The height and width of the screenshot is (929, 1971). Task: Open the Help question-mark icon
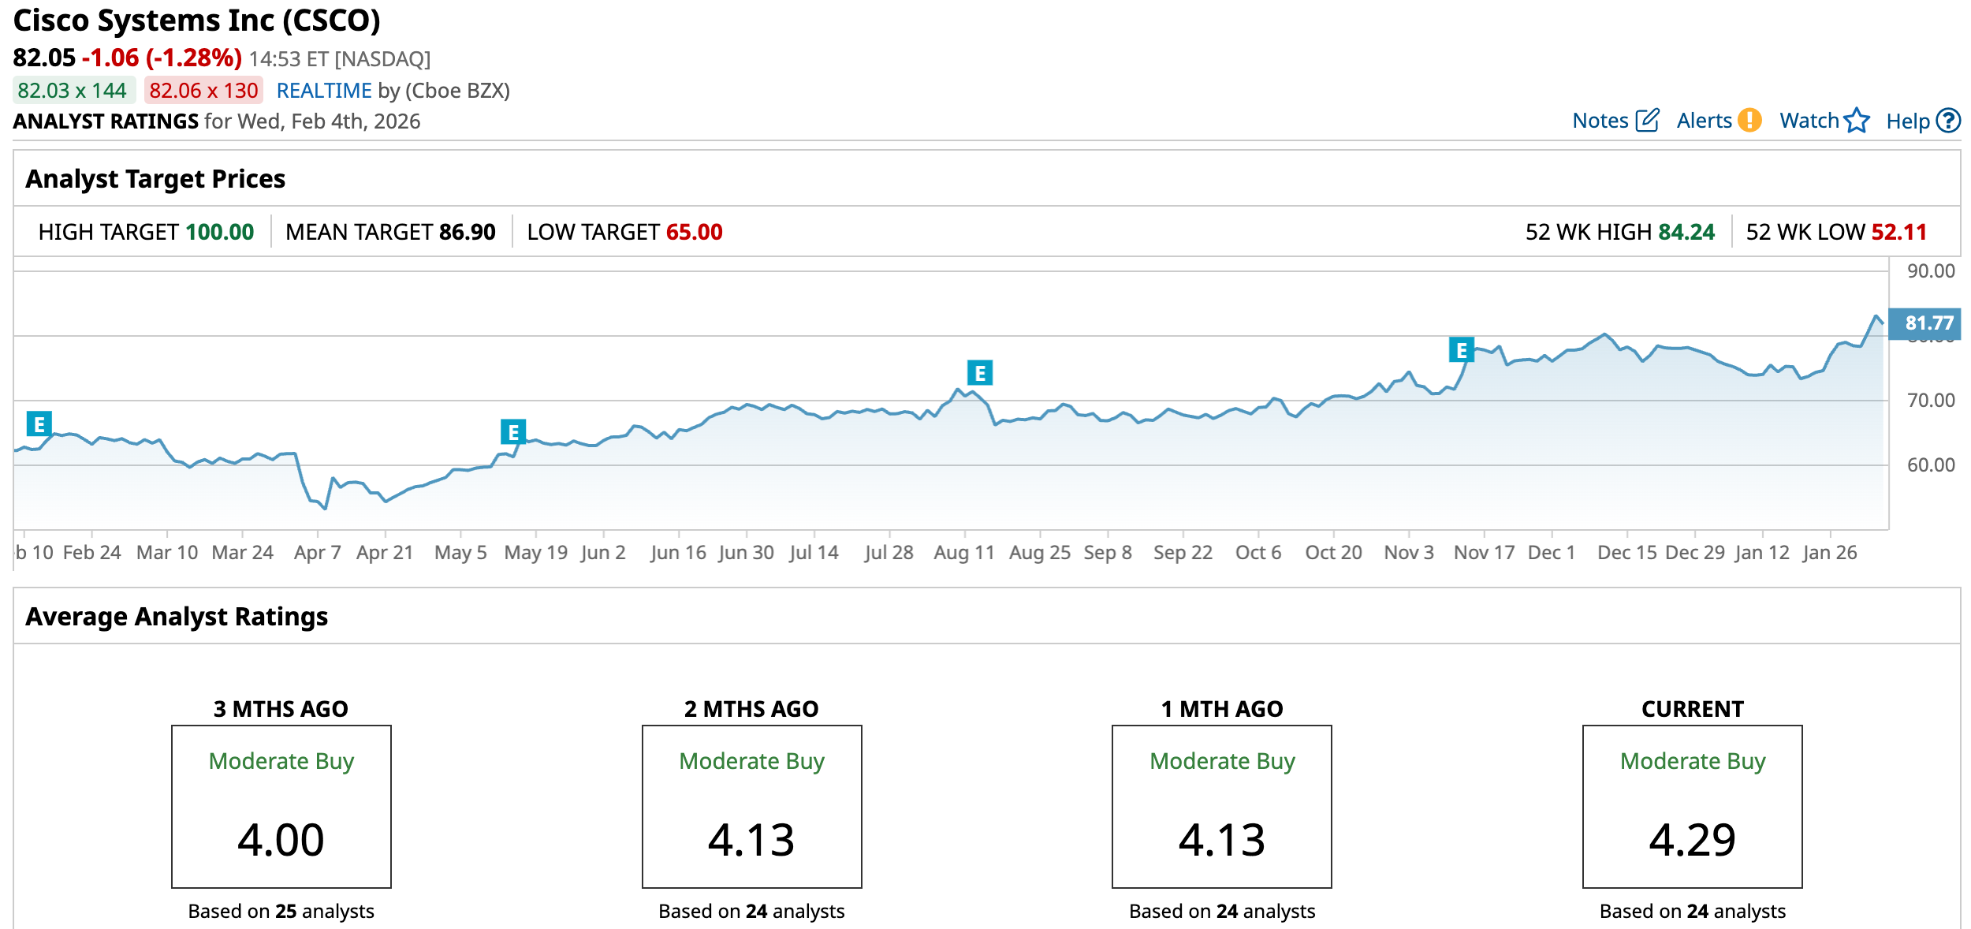click(x=1948, y=121)
